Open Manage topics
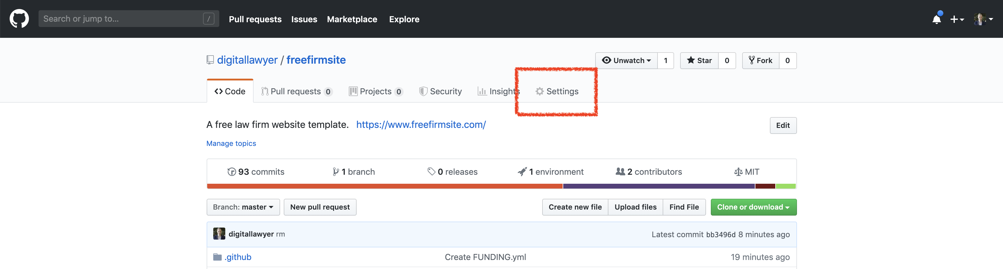 (x=231, y=143)
